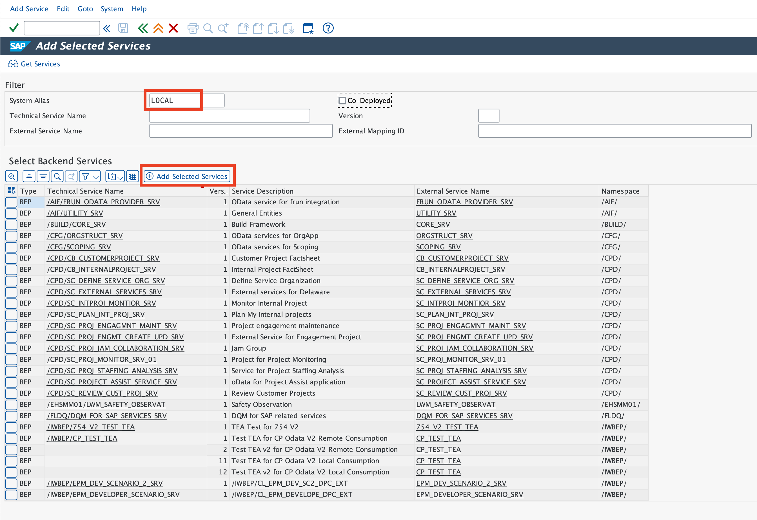
Task: Click the Print icon in toolbar
Action: click(x=194, y=28)
